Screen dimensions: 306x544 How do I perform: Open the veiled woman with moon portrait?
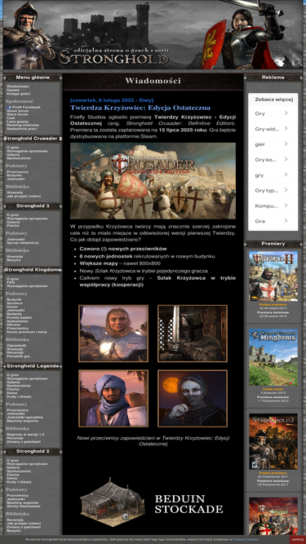(193, 398)
